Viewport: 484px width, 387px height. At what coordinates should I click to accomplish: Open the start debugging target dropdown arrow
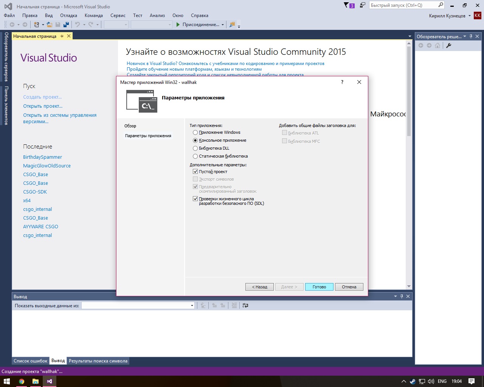coord(223,25)
